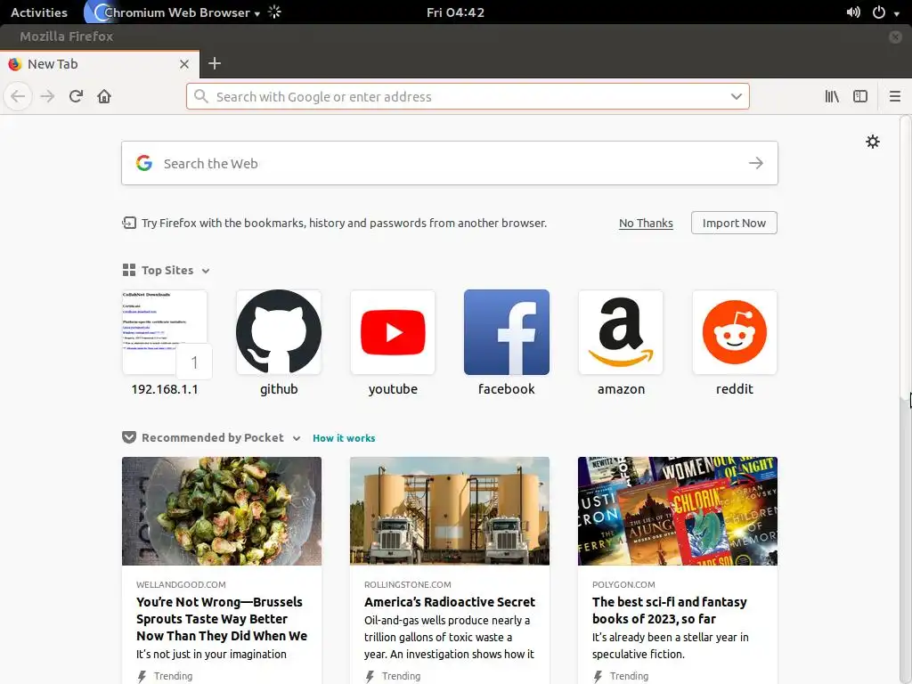The width and height of the screenshot is (912, 684).
Task: Open the Firefox hamburger menu
Action: pos(894,96)
